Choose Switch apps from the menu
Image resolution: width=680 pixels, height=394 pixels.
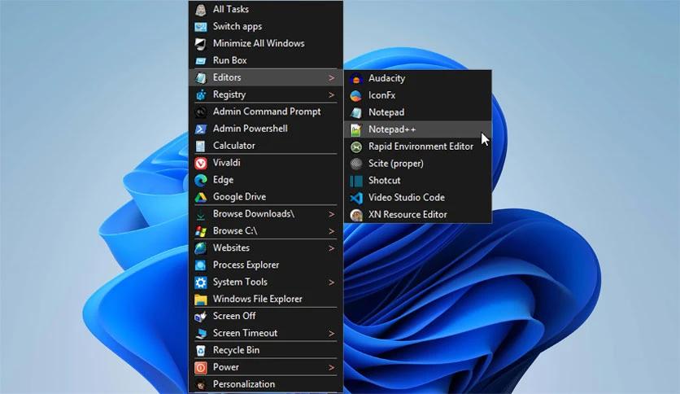pos(266,27)
